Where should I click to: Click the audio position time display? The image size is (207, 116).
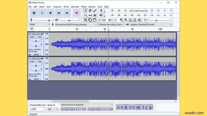click(x=135, y=108)
